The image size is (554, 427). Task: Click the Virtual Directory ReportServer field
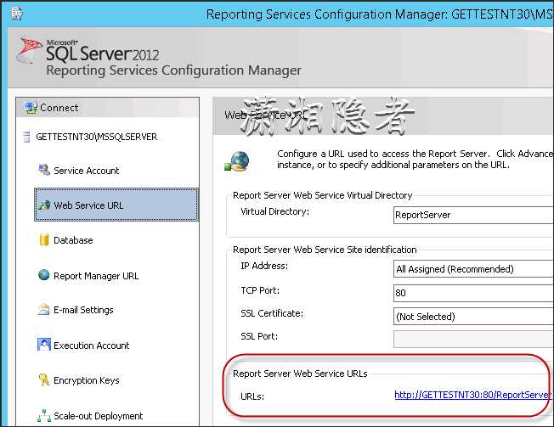[x=473, y=215]
